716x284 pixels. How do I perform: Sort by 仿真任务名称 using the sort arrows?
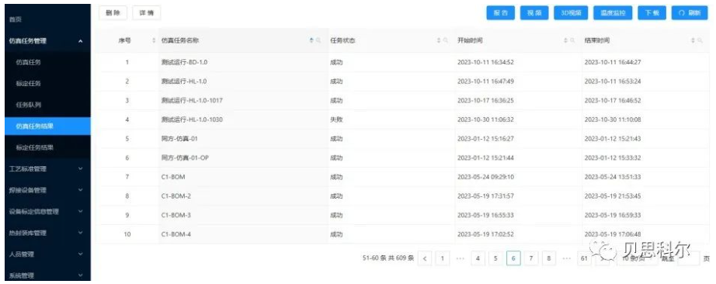(312, 40)
